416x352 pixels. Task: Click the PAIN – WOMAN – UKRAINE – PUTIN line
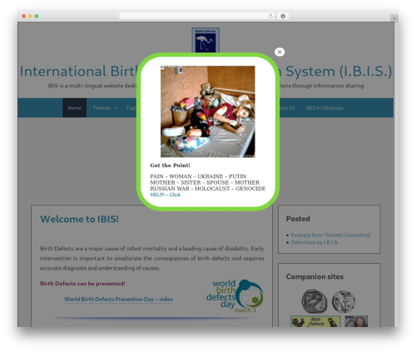[x=198, y=176]
